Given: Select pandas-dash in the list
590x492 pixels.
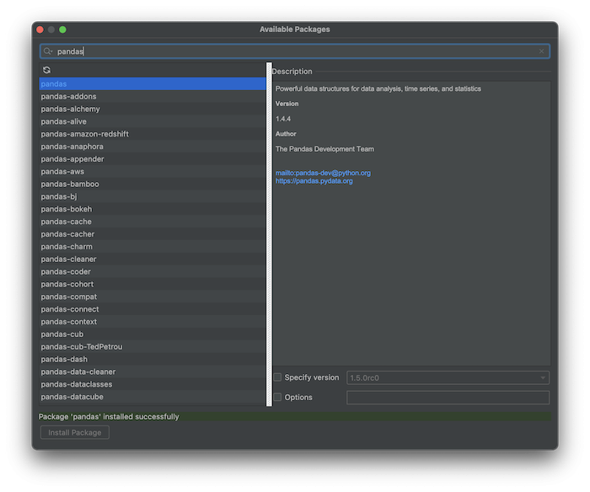Looking at the screenshot, I should click(153, 359).
